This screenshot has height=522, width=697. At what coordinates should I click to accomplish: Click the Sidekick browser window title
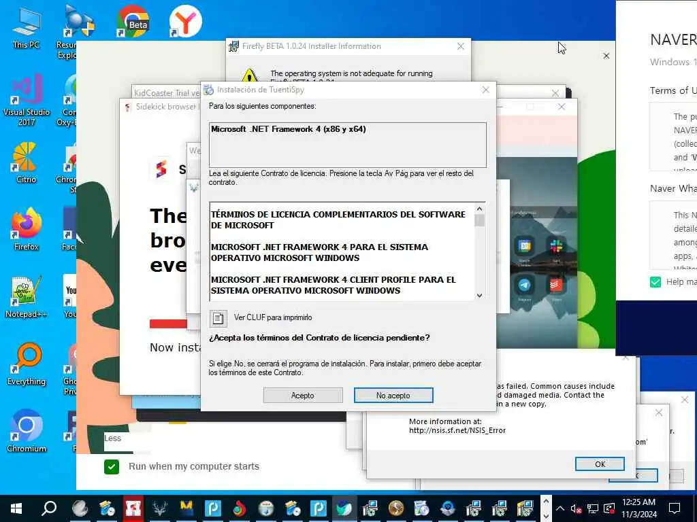point(166,107)
